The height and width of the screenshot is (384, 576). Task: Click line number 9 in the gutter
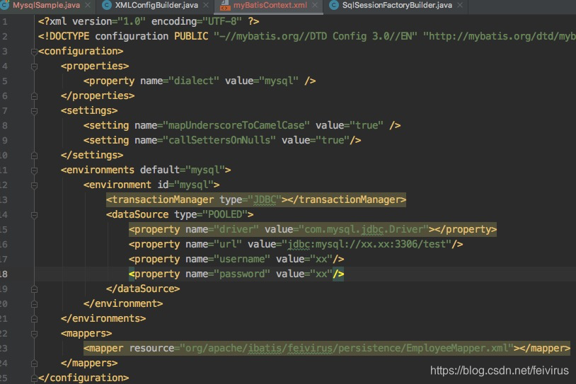coord(4,140)
